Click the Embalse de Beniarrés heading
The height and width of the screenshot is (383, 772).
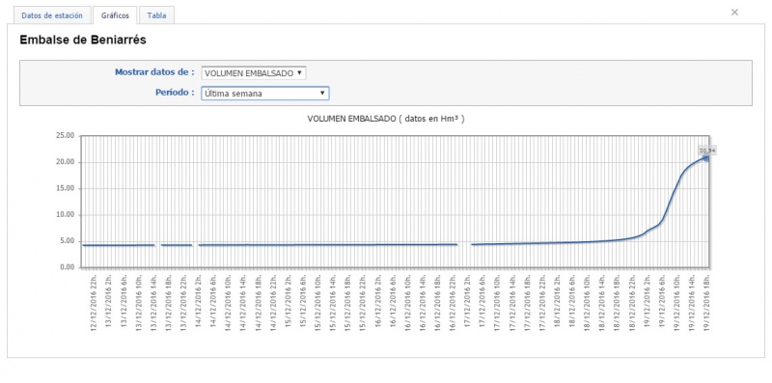(83, 41)
